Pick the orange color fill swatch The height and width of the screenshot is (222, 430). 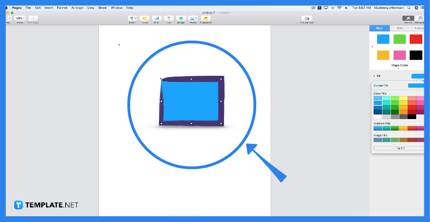pos(404,112)
